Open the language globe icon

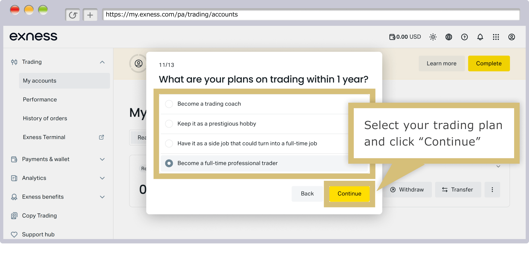click(449, 37)
